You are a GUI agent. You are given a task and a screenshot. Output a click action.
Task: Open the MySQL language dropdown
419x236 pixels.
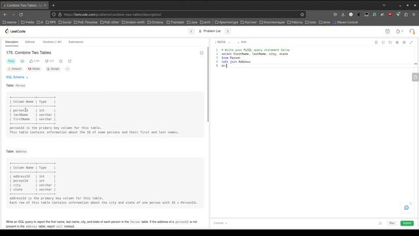click(x=223, y=42)
